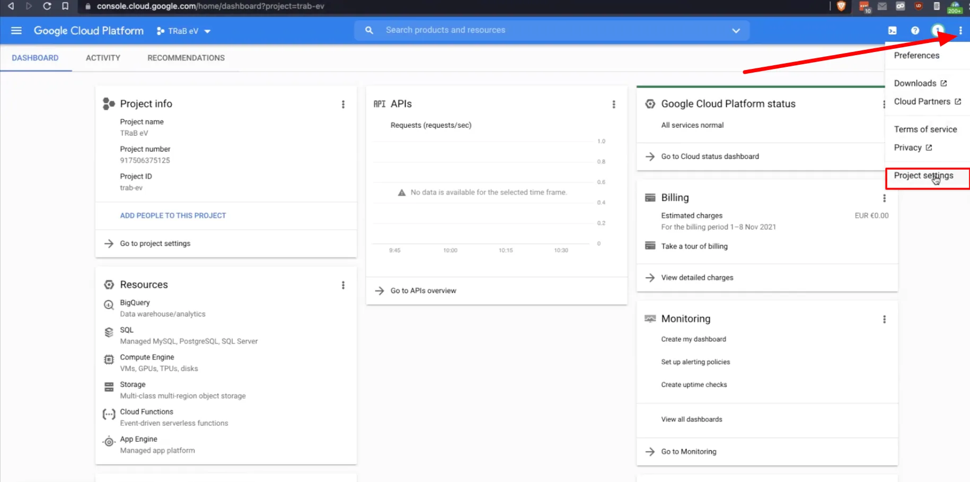The height and width of the screenshot is (482, 970).
Task: Go to APIs overview
Action: 423,291
